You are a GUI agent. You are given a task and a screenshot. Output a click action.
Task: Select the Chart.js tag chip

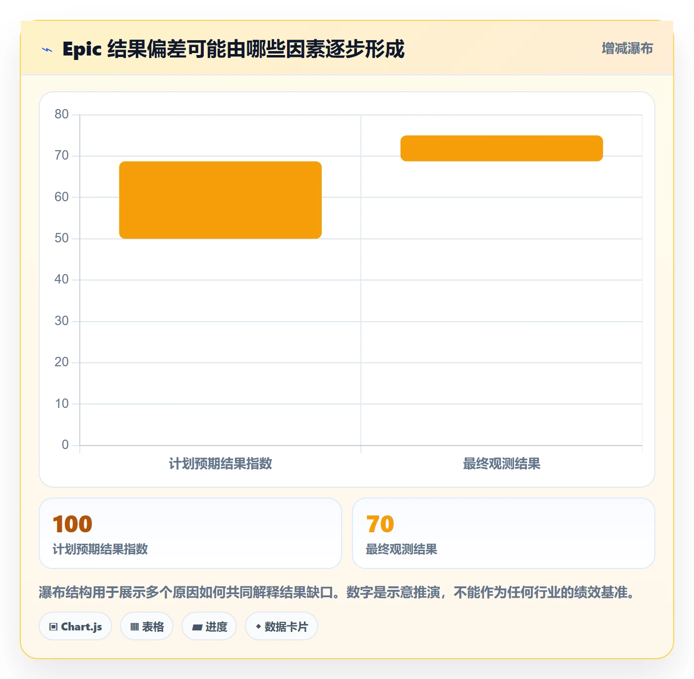(x=75, y=626)
